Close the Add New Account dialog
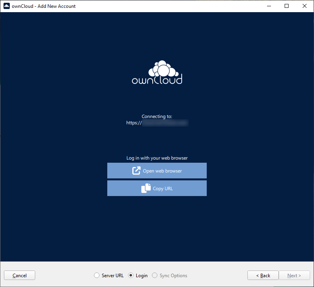 click(305, 6)
